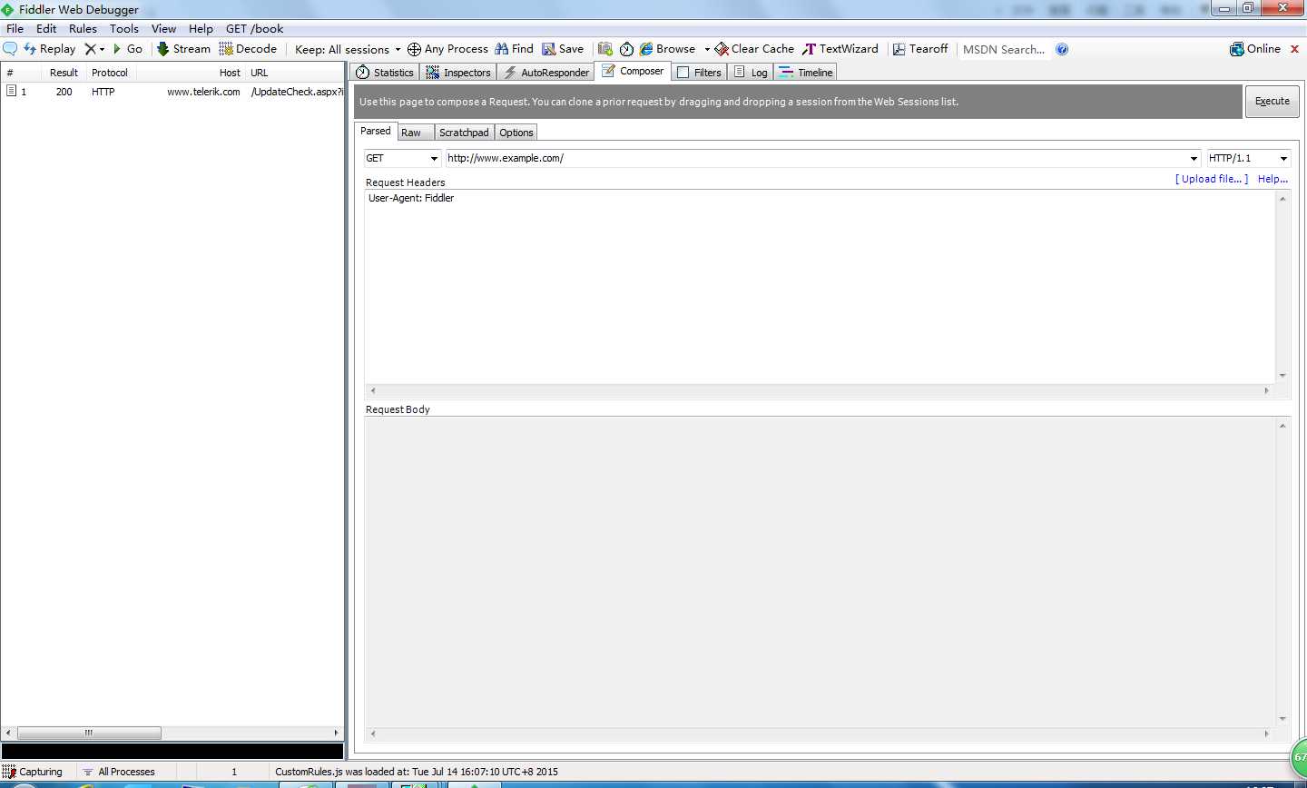
Task: Switch to the AutoResponder tab
Action: click(x=546, y=73)
